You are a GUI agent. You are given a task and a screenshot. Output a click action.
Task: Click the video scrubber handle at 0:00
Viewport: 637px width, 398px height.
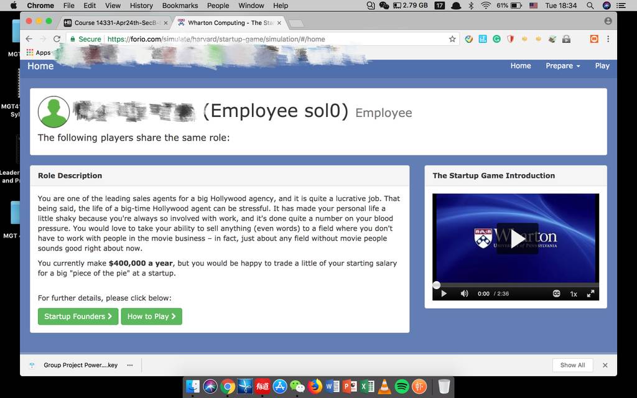click(436, 285)
